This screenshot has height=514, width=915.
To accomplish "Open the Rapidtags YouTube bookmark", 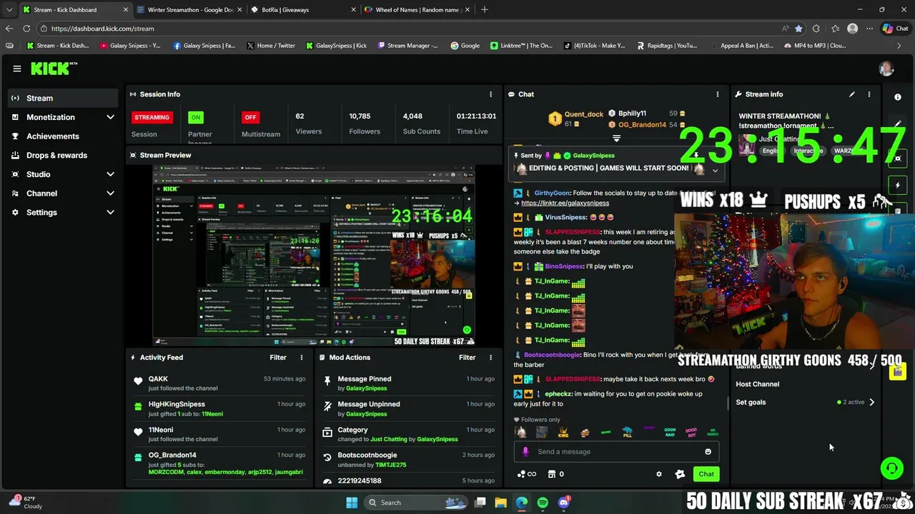I will point(667,46).
